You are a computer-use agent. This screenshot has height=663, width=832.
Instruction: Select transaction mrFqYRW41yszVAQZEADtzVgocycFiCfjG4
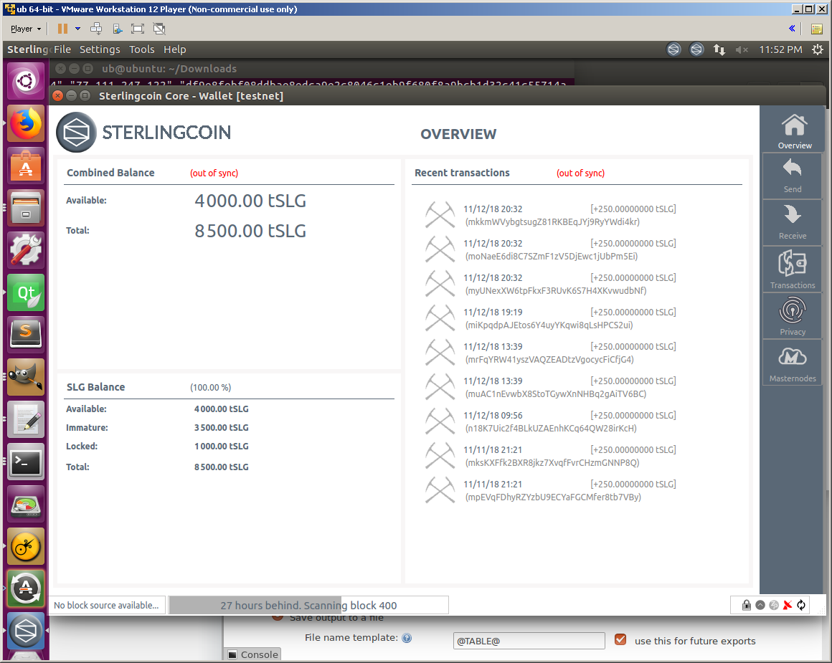[550, 353]
